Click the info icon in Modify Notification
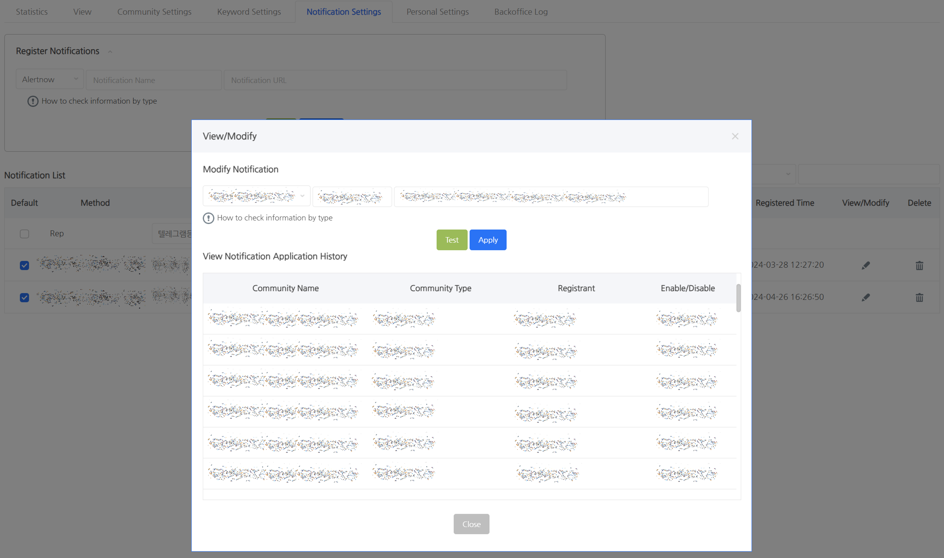Image resolution: width=944 pixels, height=558 pixels. (x=208, y=218)
